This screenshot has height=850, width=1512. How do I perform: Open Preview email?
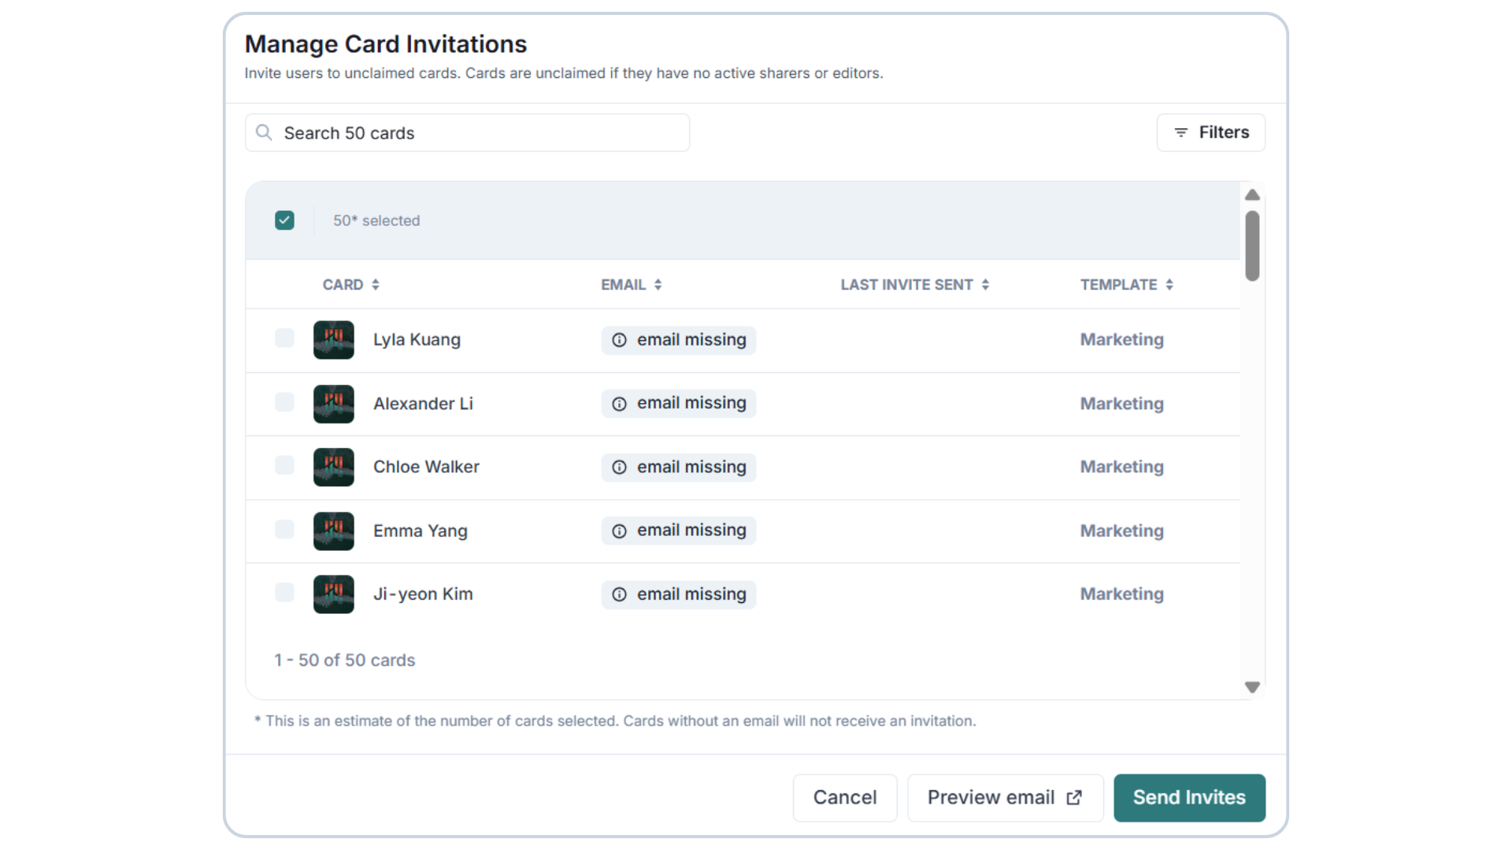1005,798
